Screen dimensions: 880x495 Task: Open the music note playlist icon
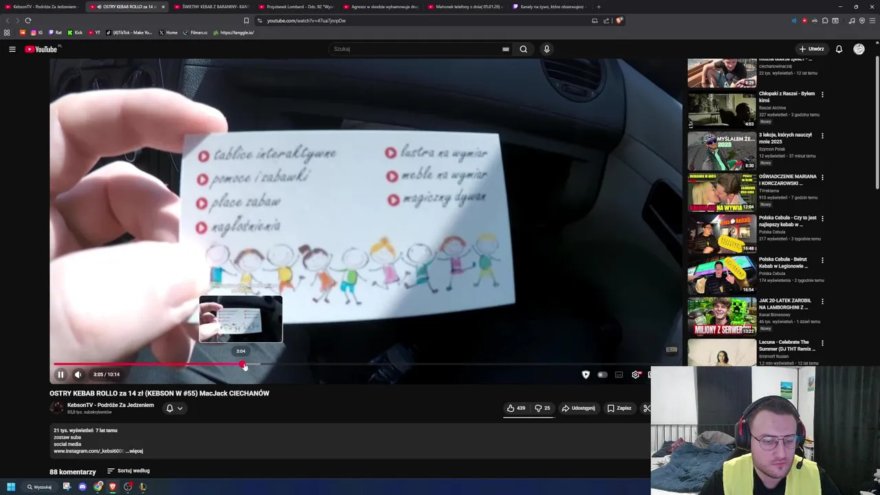point(852,21)
